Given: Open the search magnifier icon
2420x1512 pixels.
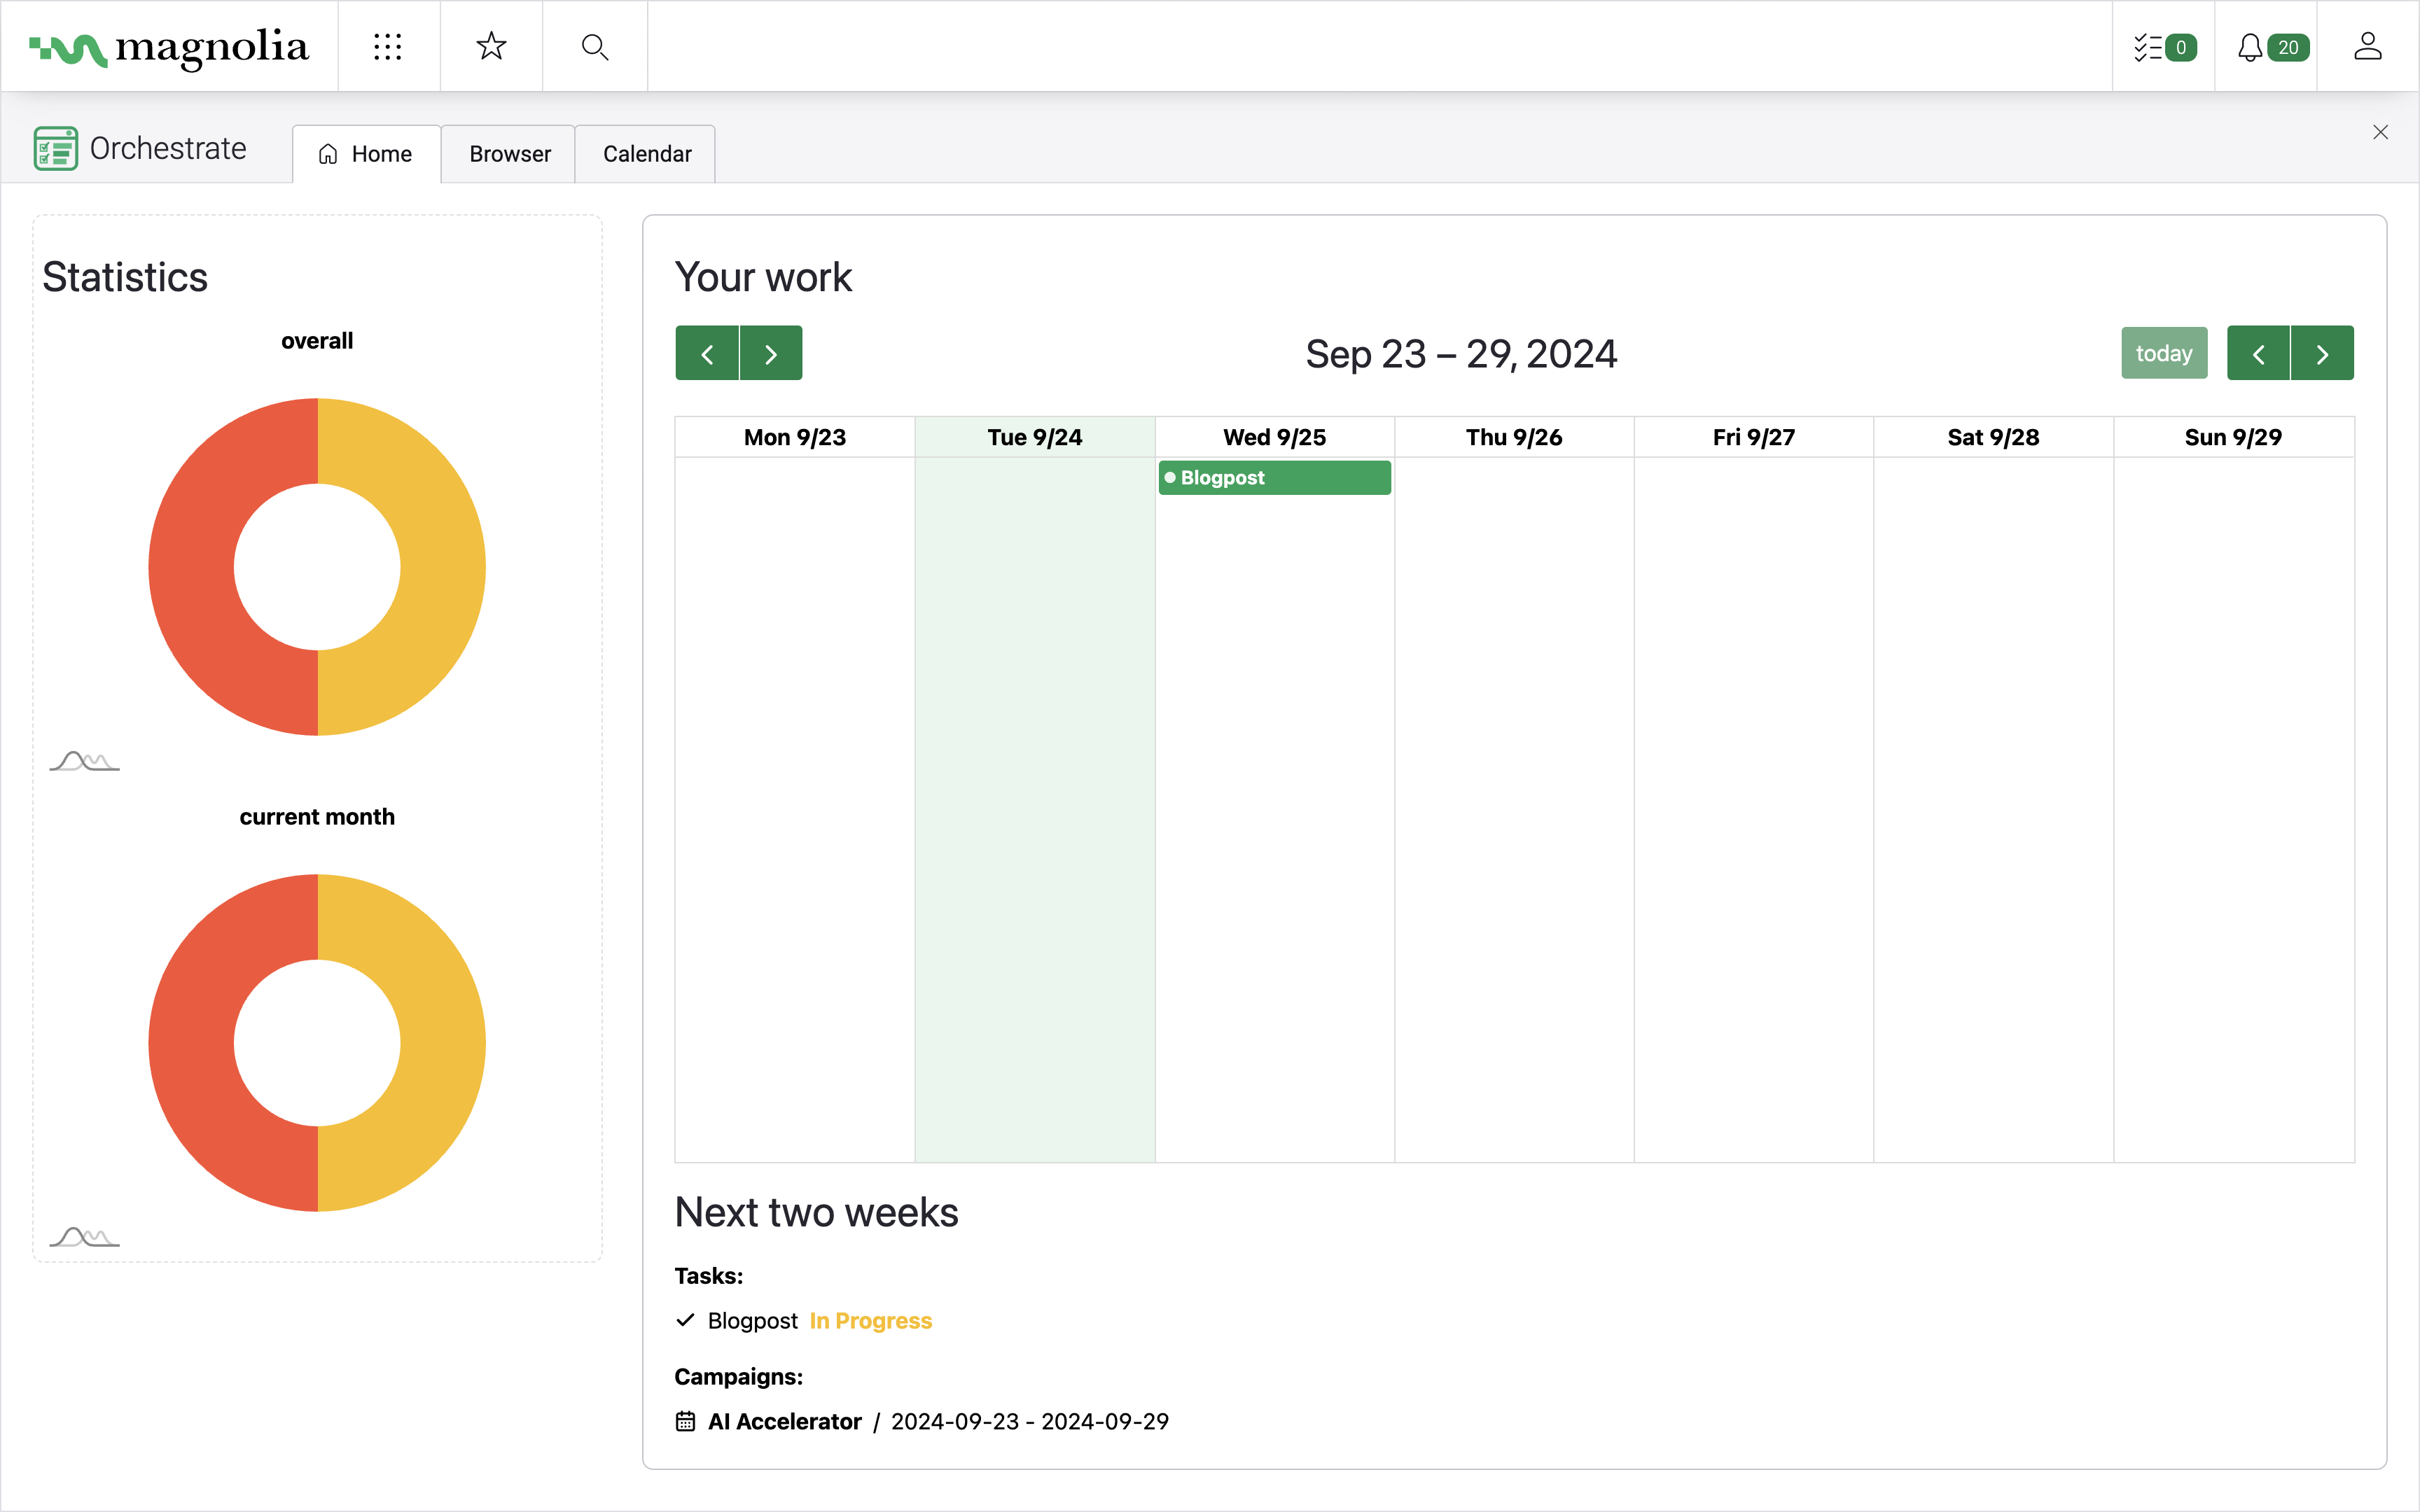Looking at the screenshot, I should [x=595, y=47].
